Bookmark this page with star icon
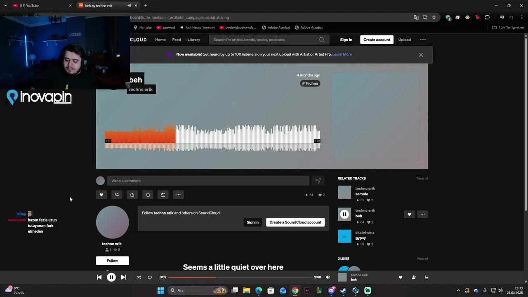528x297 pixels. [434, 17]
